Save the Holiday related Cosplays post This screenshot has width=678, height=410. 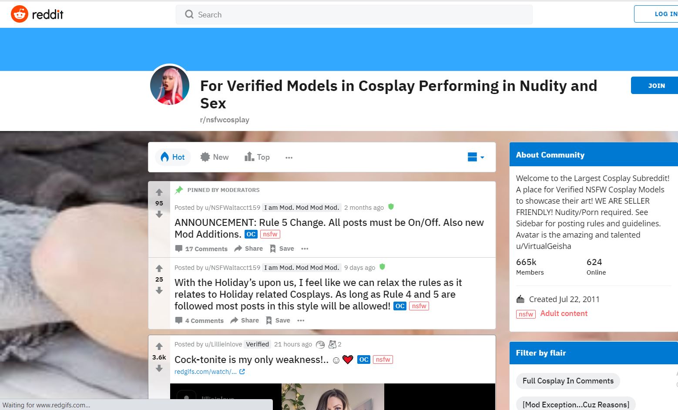pos(278,320)
